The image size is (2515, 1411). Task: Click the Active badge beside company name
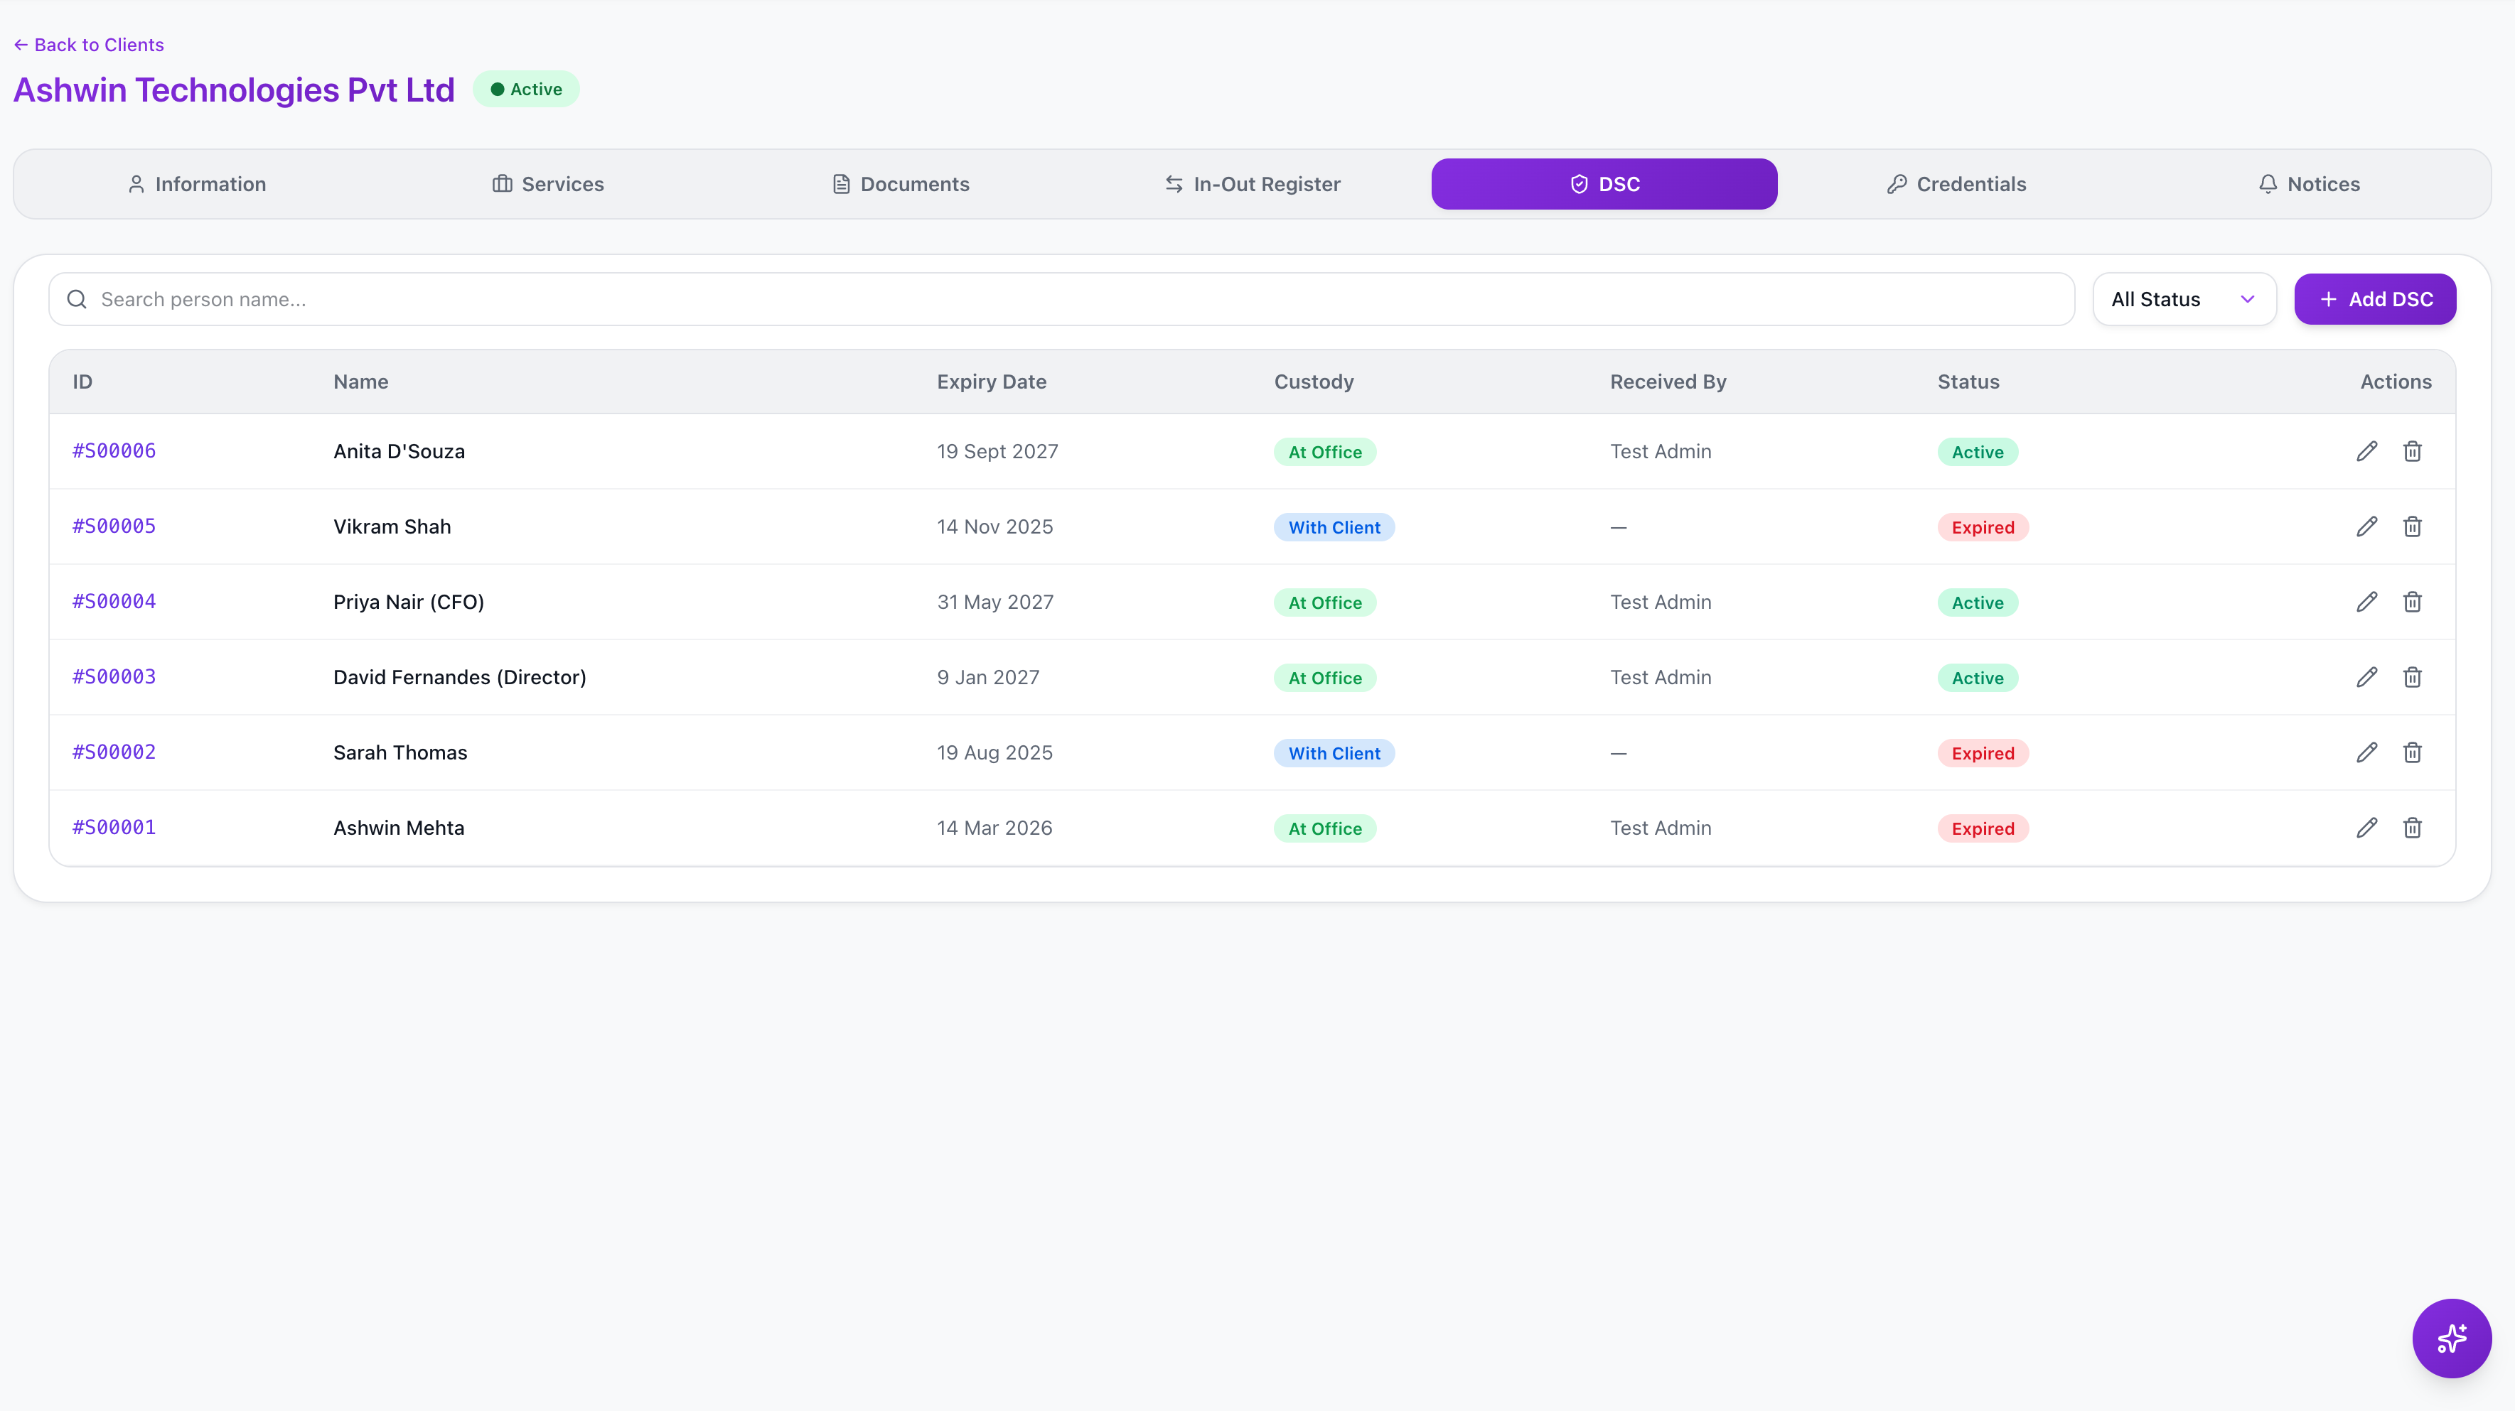click(x=526, y=89)
